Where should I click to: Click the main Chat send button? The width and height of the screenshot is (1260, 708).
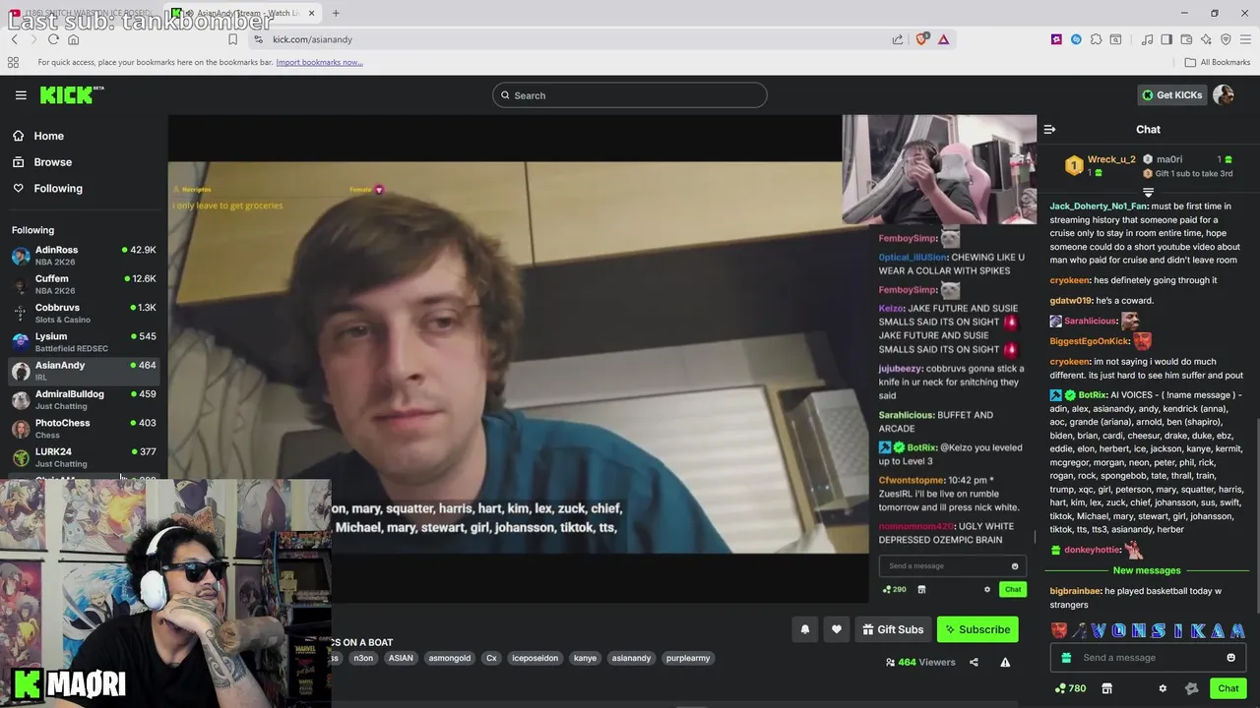coord(1228,688)
